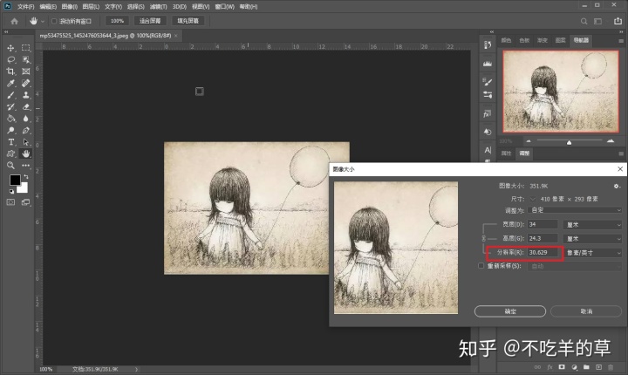Select the Eraser tool
This screenshot has height=375, width=628.
pos(26,106)
